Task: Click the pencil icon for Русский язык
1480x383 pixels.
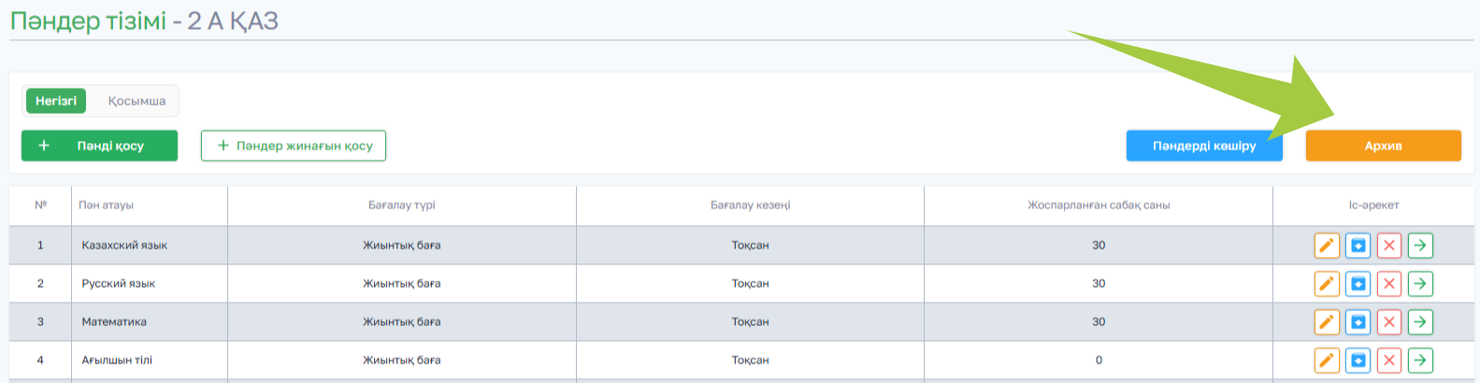Action: click(x=1327, y=284)
